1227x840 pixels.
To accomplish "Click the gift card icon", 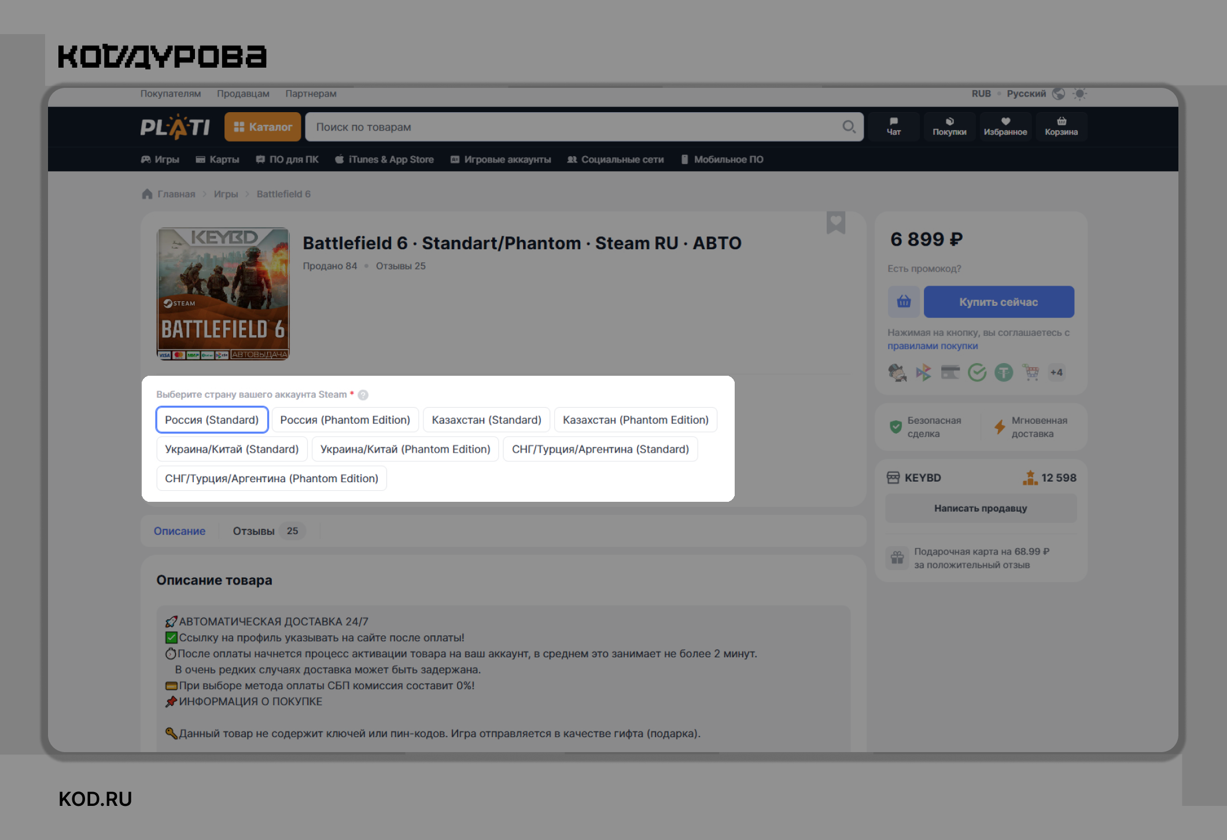I will (897, 558).
